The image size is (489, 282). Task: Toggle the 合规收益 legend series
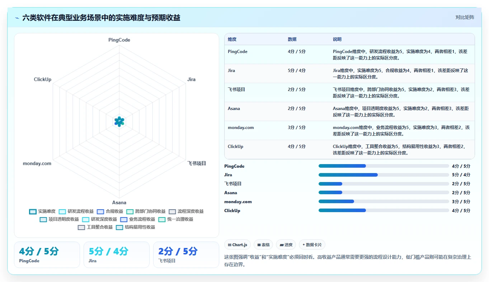tap(110, 211)
